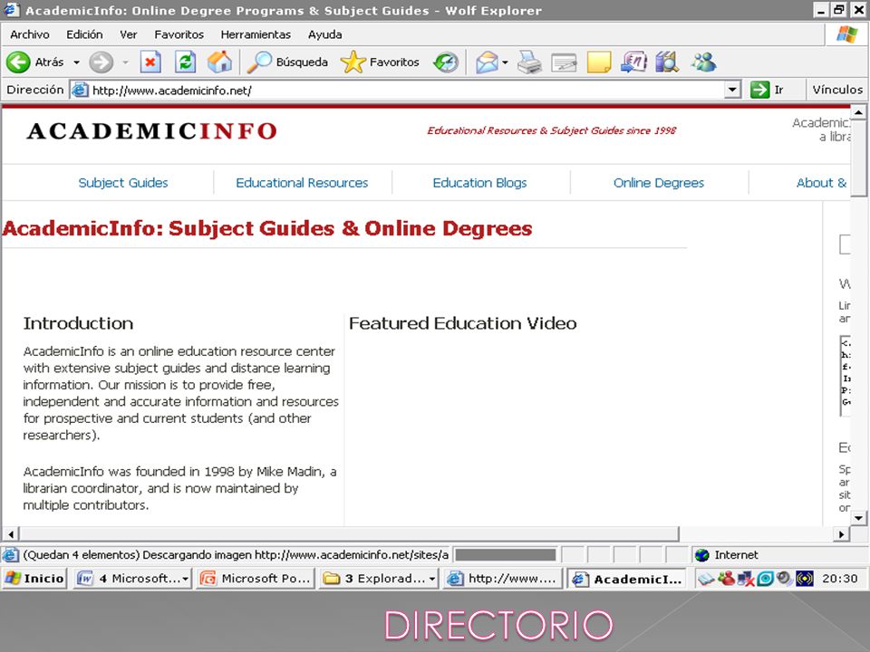
Task: Click the Edit page icon
Action: 564,62
